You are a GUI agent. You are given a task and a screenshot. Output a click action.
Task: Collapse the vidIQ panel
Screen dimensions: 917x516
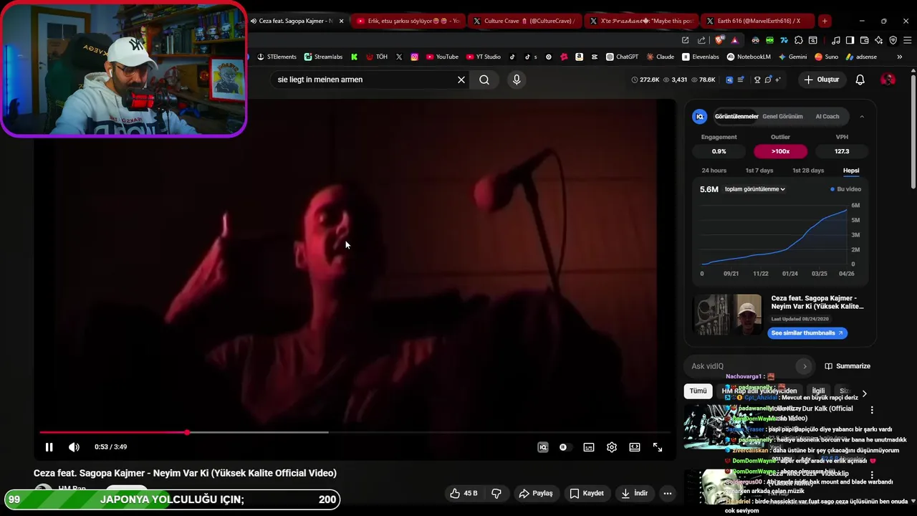point(862,116)
